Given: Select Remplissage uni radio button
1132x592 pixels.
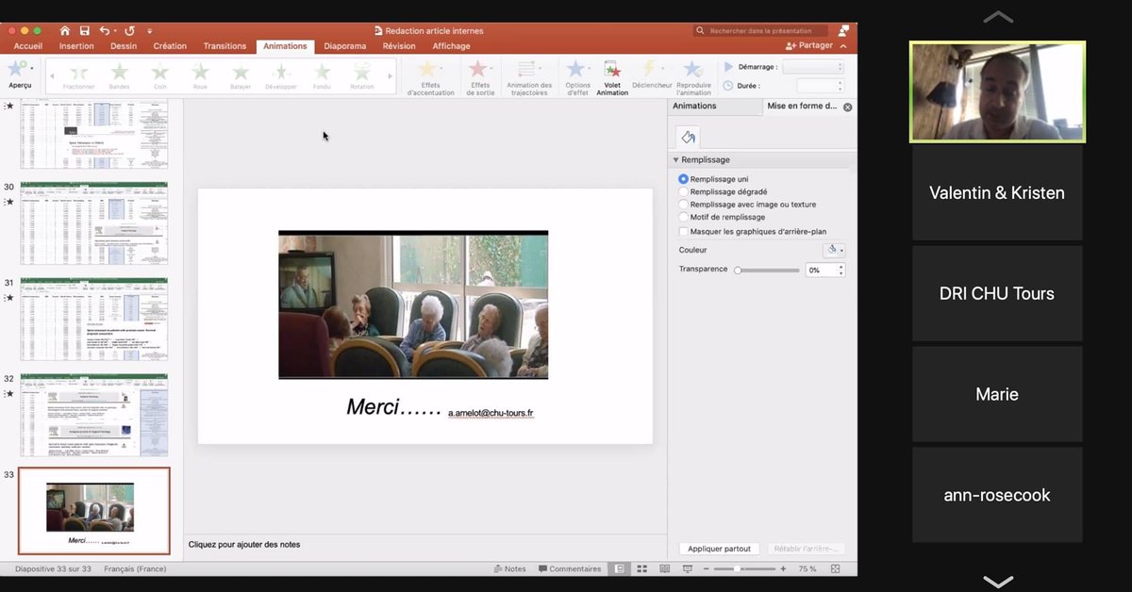Looking at the screenshot, I should [684, 179].
